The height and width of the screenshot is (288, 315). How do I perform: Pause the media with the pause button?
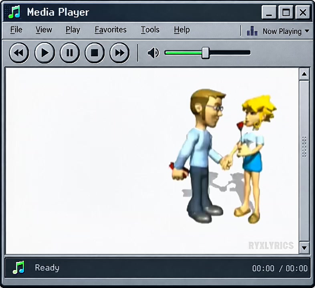[x=70, y=53]
